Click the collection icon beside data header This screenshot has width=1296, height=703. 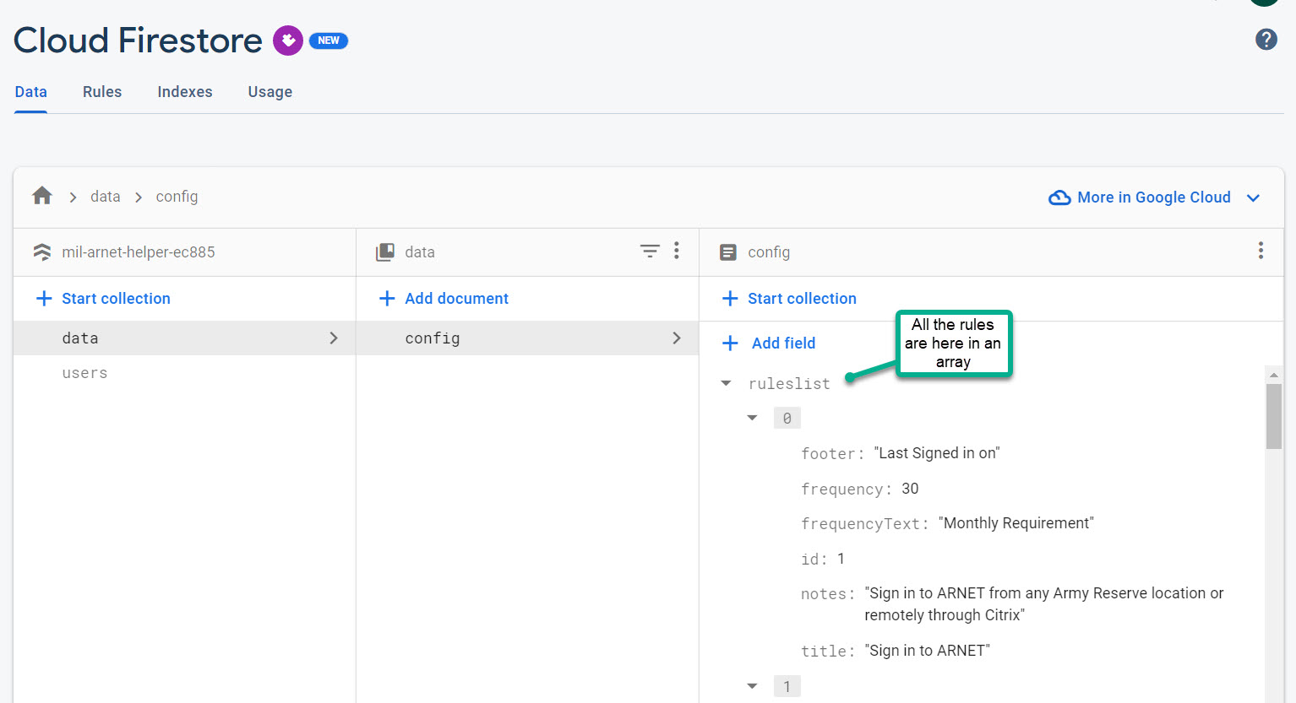385,251
